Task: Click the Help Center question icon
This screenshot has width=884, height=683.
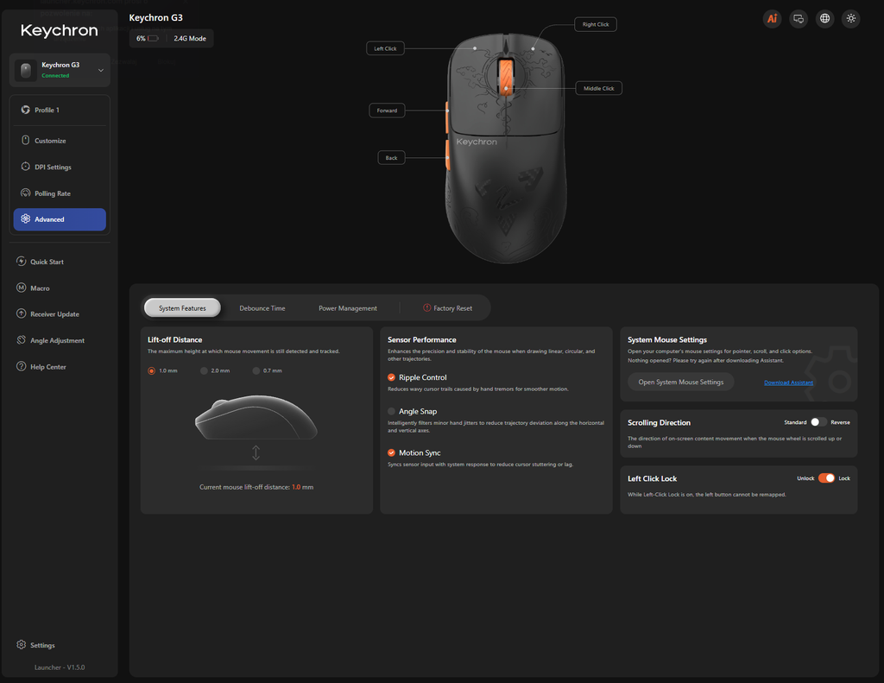Action: point(22,367)
